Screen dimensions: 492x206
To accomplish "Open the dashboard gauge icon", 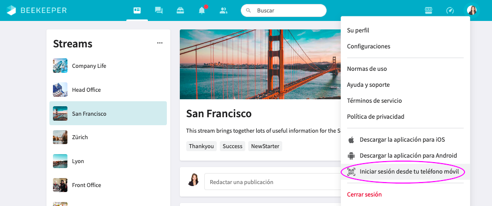I will click(x=450, y=10).
